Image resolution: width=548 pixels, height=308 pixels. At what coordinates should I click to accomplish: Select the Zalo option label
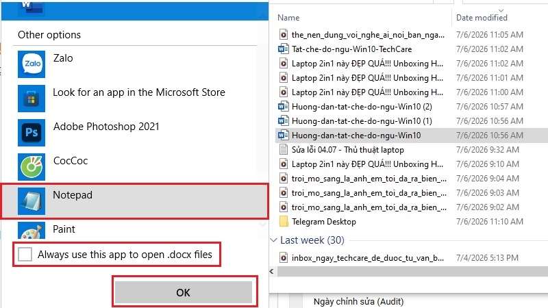[x=63, y=58]
